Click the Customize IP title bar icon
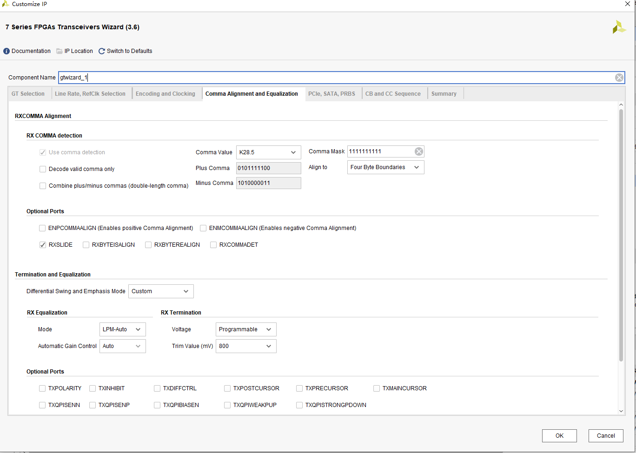This screenshot has height=453, width=636. point(6,4)
